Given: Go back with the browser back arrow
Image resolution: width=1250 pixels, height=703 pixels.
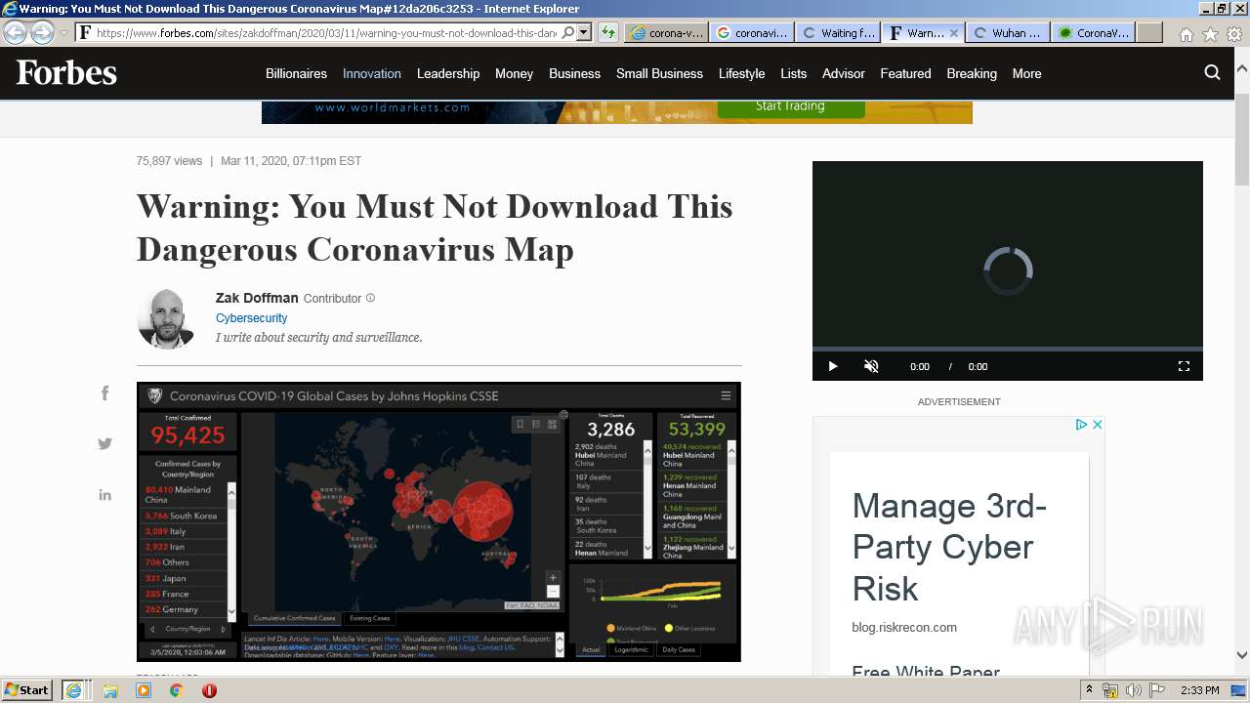Looking at the screenshot, I should point(16,32).
